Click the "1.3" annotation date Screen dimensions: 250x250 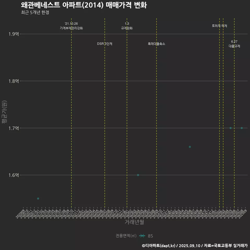click(x=127, y=24)
